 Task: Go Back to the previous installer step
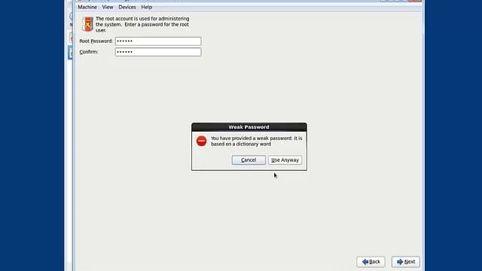(371, 262)
